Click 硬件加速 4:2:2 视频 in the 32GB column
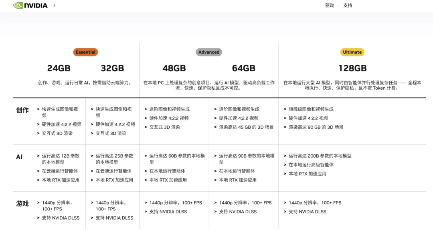 pyautogui.click(x=115, y=124)
